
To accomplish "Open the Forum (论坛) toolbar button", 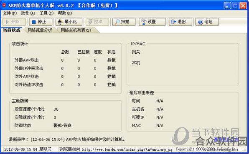I will click(207, 22).
